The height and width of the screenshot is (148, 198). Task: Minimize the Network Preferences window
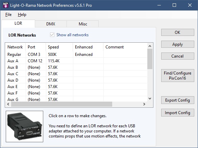(x=159, y=5)
